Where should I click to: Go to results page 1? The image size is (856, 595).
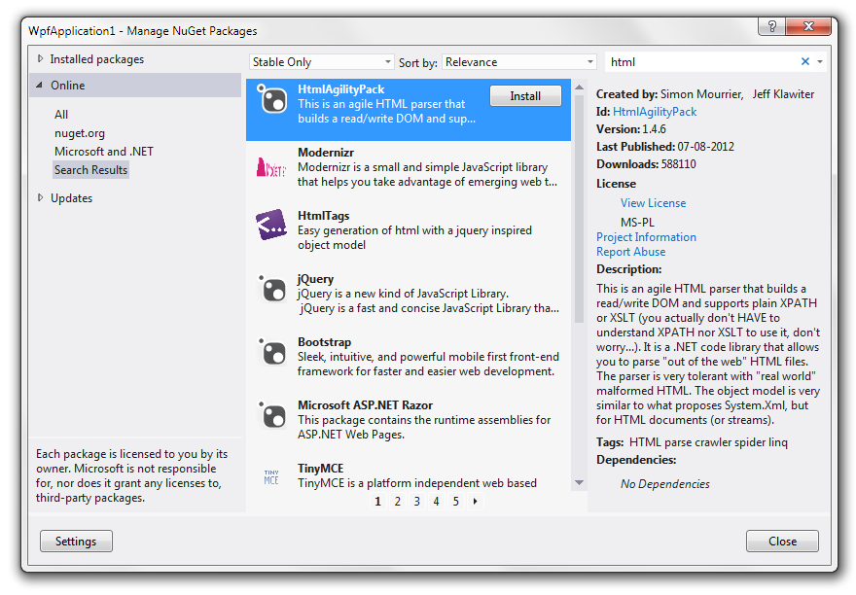(x=377, y=501)
